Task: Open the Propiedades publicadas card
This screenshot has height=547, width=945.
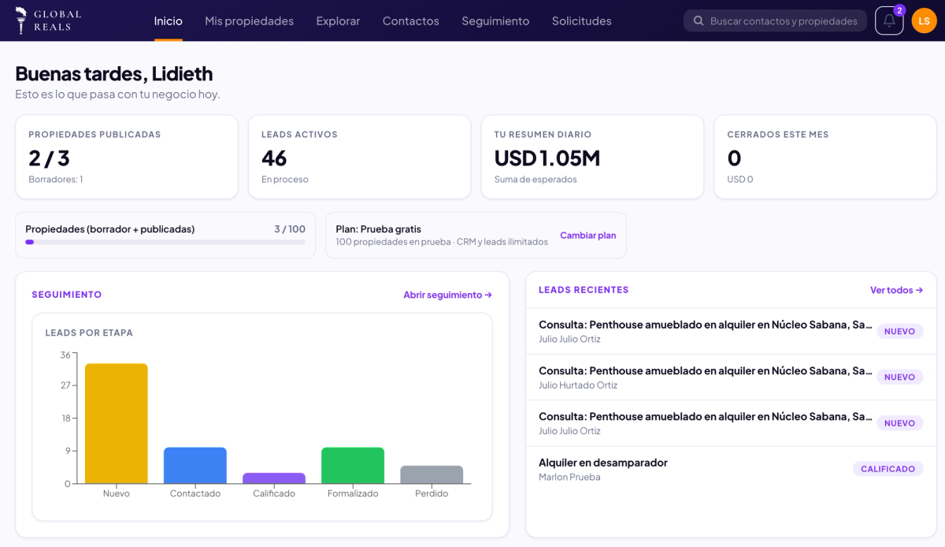Action: pos(127,157)
